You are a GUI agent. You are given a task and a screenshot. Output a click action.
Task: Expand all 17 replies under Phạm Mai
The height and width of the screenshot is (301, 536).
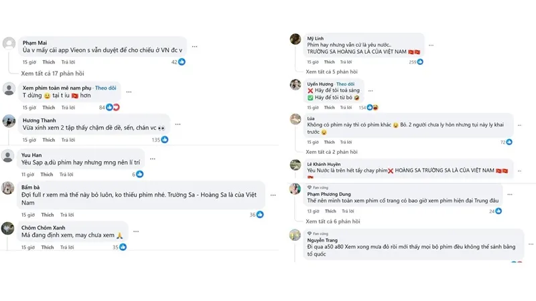pyautogui.click(x=54, y=72)
